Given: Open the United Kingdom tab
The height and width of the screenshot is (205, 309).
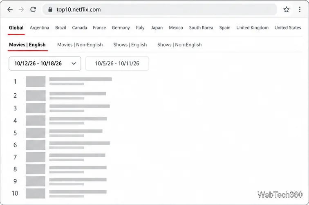Looking at the screenshot, I should (253, 28).
